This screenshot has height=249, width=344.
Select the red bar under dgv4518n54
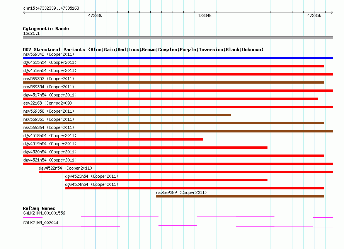[113, 139]
